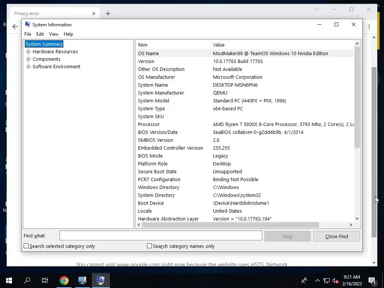Open taskbar search magnifier
This screenshot has width=384, height=288.
tap(27, 280)
